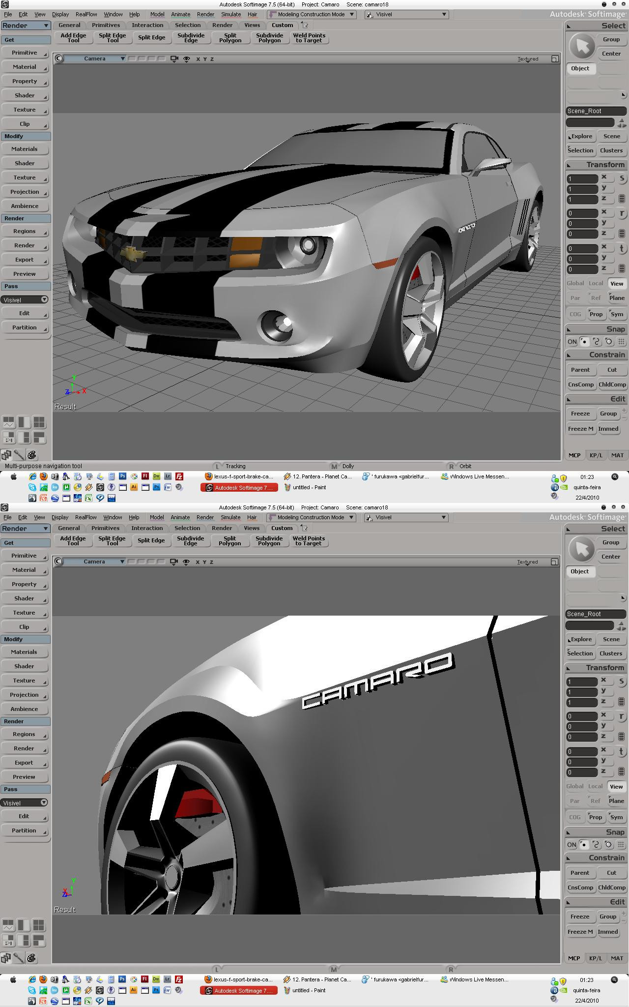Click the brush tool icon beside palette in full-car window
The height and width of the screenshot is (1007, 629).
[19, 455]
